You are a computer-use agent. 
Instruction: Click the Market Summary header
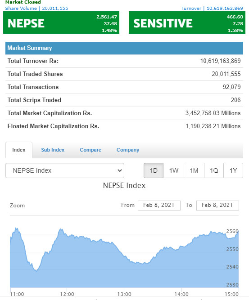pos(124,48)
